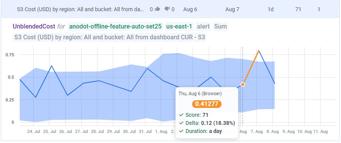341x143 pixels.
Task: Select the alert row title text
Action: click(80, 9)
